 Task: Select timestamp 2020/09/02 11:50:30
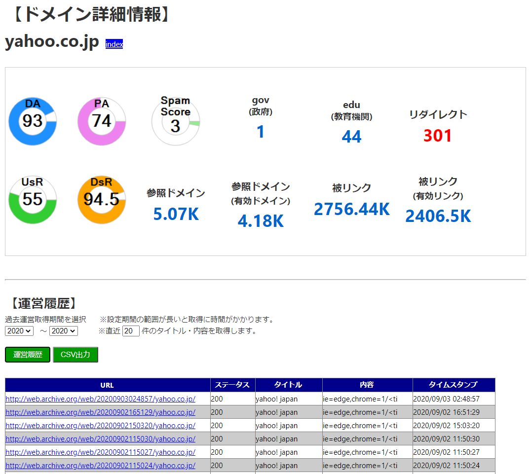tap(447, 439)
